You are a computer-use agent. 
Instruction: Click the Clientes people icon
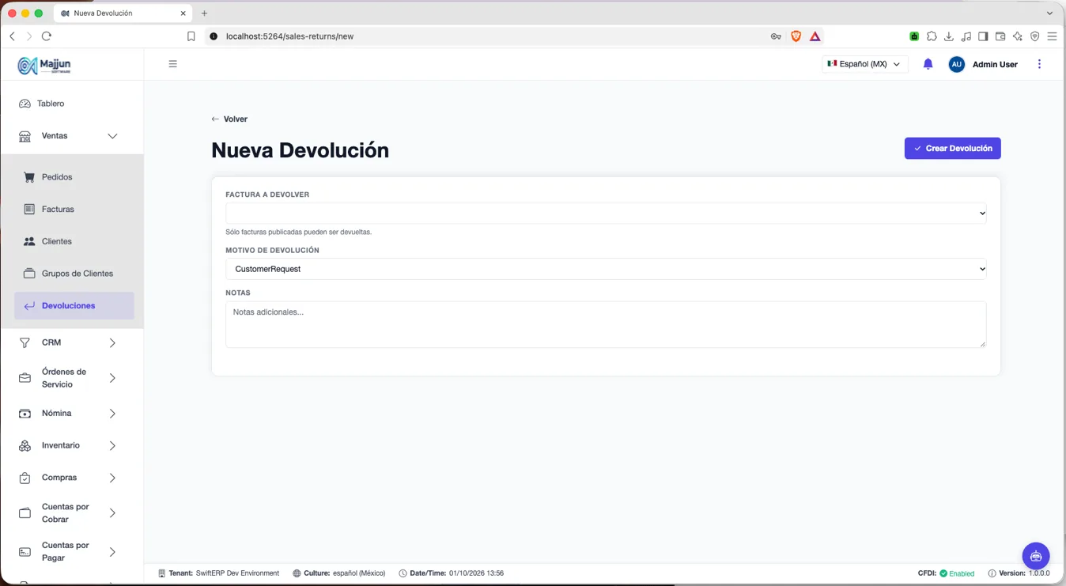click(x=29, y=241)
